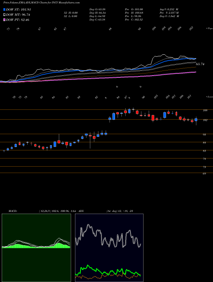Click the 93 price axis label
213x282 pixels.
pos(204,135)
